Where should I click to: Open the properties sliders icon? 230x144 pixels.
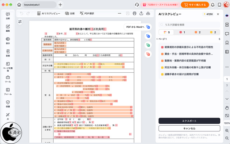point(20,22)
